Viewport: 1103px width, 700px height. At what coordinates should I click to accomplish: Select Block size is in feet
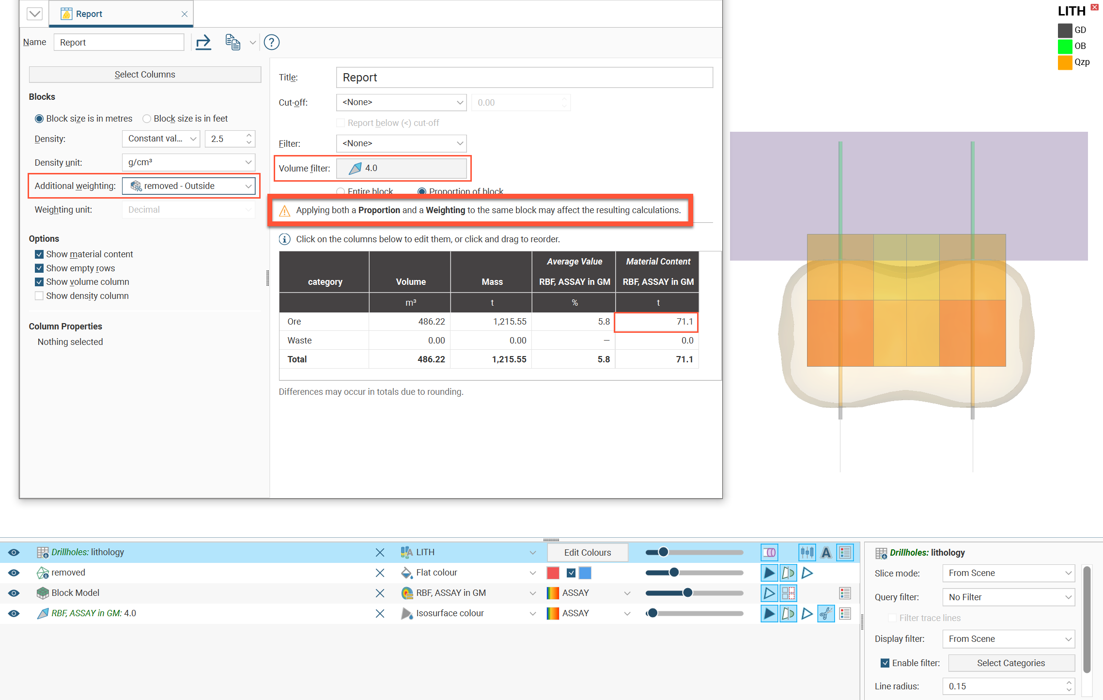click(x=146, y=119)
